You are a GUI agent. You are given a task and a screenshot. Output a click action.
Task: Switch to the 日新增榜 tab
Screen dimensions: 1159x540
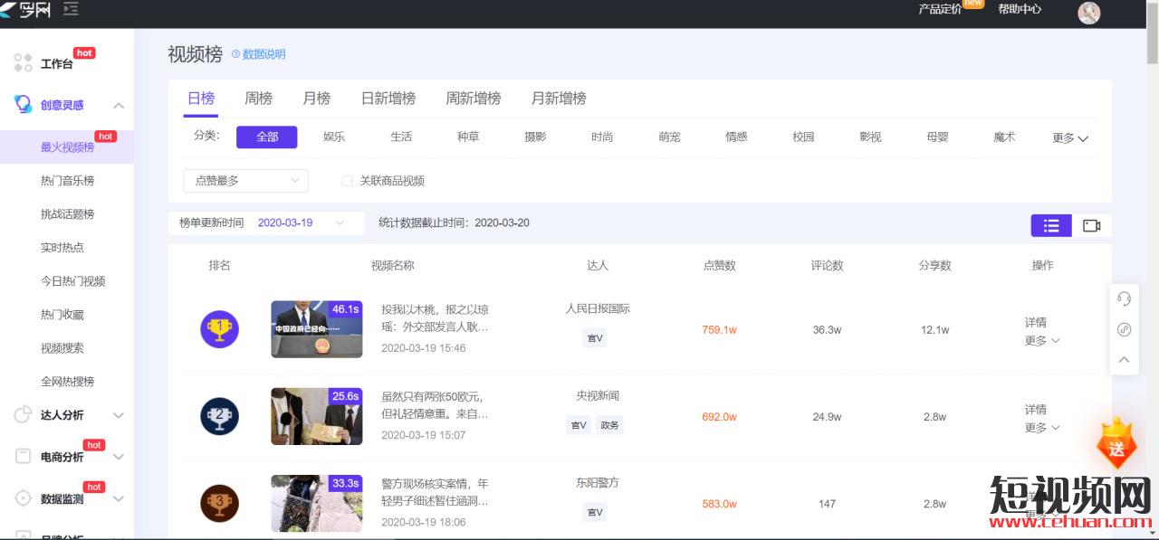click(388, 99)
